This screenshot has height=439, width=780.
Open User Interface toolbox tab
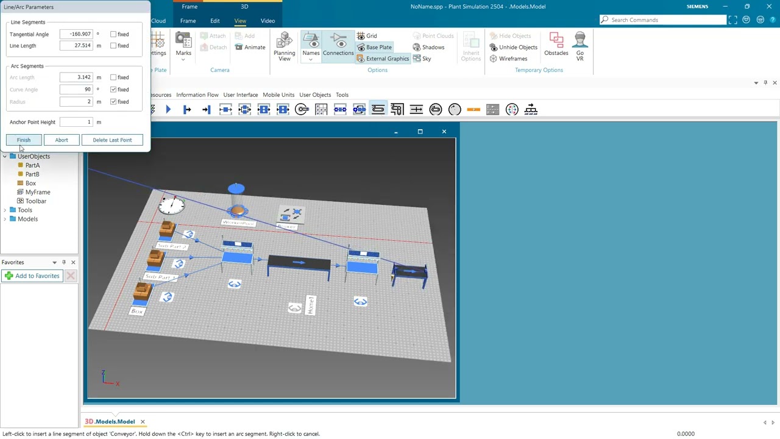point(241,95)
